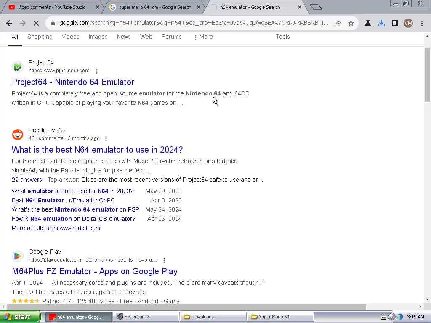The height and width of the screenshot is (323, 431).
Task: Open the Windows start menu
Action: (x=20, y=317)
